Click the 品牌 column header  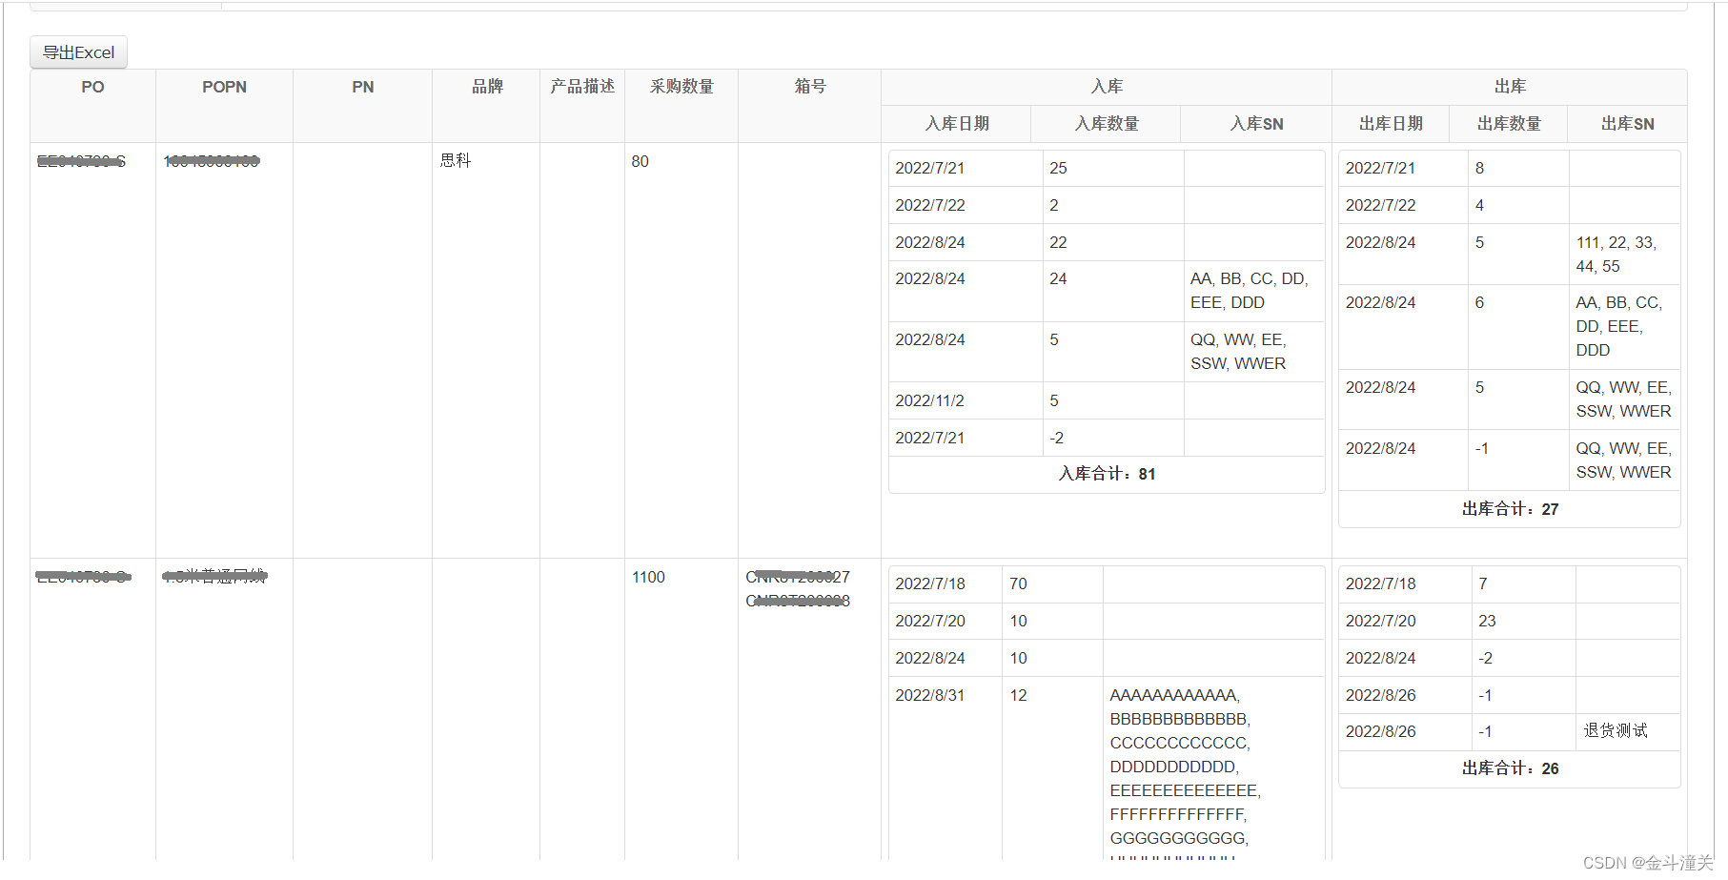(x=485, y=87)
